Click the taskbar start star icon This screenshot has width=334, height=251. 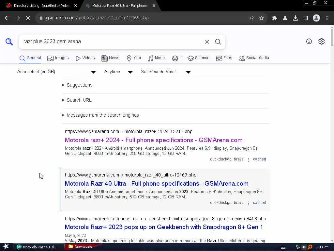[6, 247]
